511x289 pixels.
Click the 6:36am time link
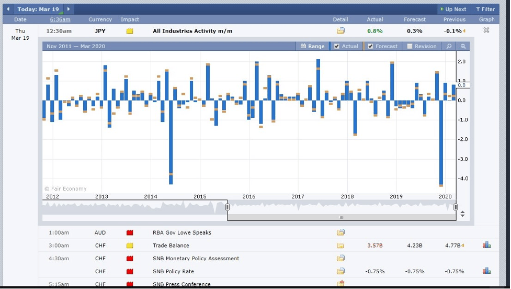pyautogui.click(x=60, y=19)
